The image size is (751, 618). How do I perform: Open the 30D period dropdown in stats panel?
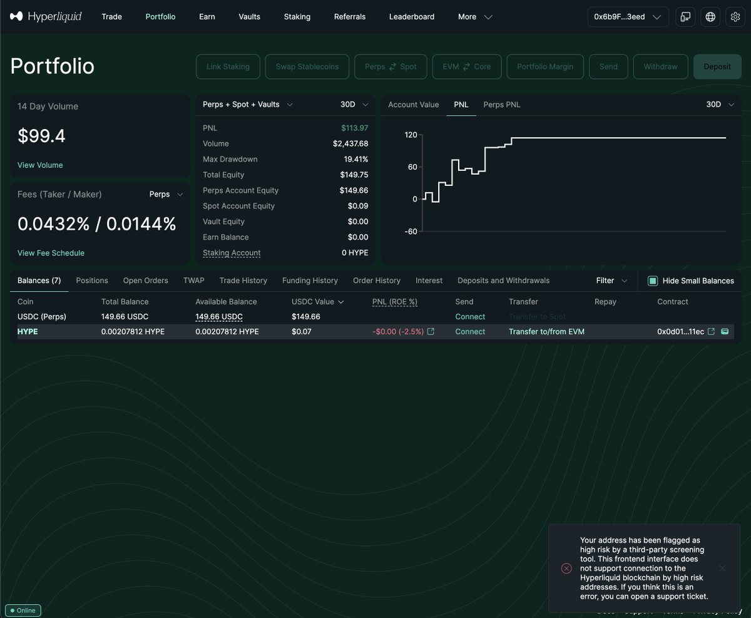(x=355, y=105)
